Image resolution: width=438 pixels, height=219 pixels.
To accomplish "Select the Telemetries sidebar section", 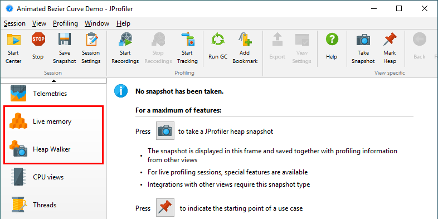I will tap(53, 94).
